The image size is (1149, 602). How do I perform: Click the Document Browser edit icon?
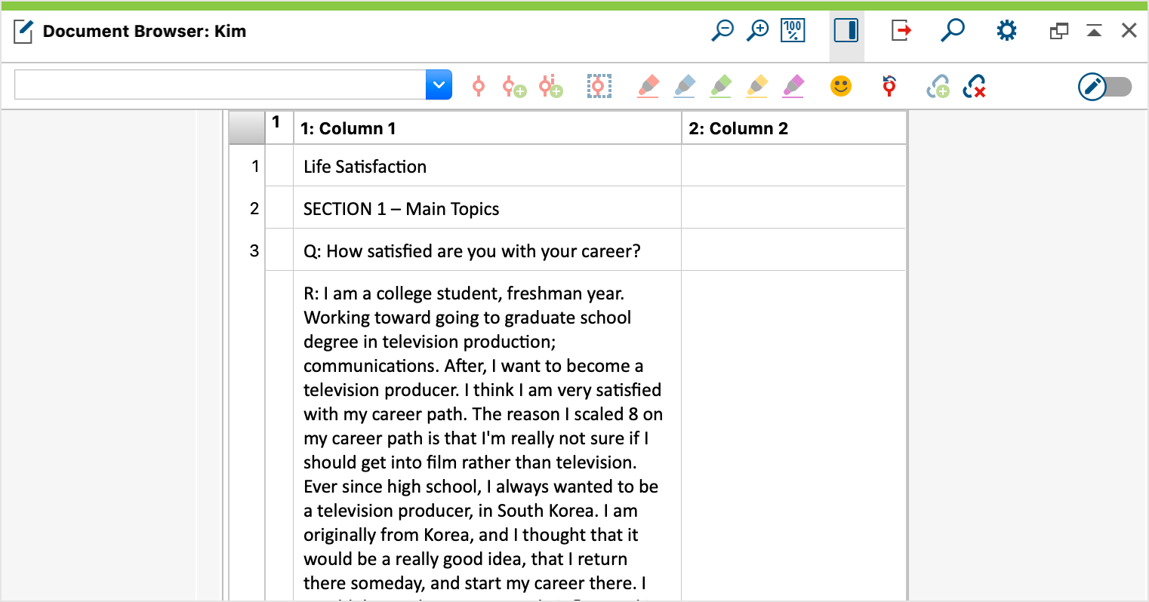(23, 32)
